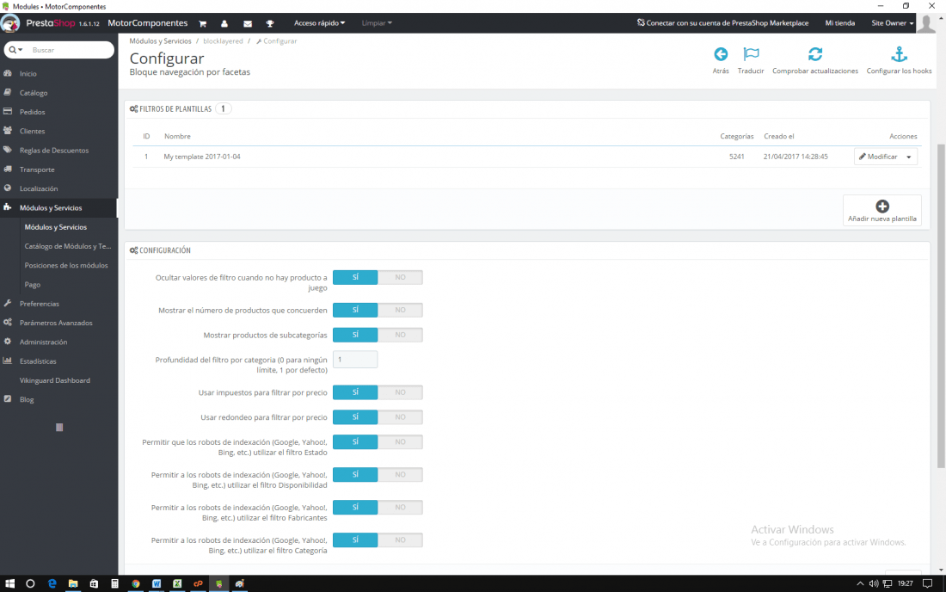This screenshot has width=946, height=592.
Task: Click the Profundidad del filtro depth input
Action: click(355, 360)
